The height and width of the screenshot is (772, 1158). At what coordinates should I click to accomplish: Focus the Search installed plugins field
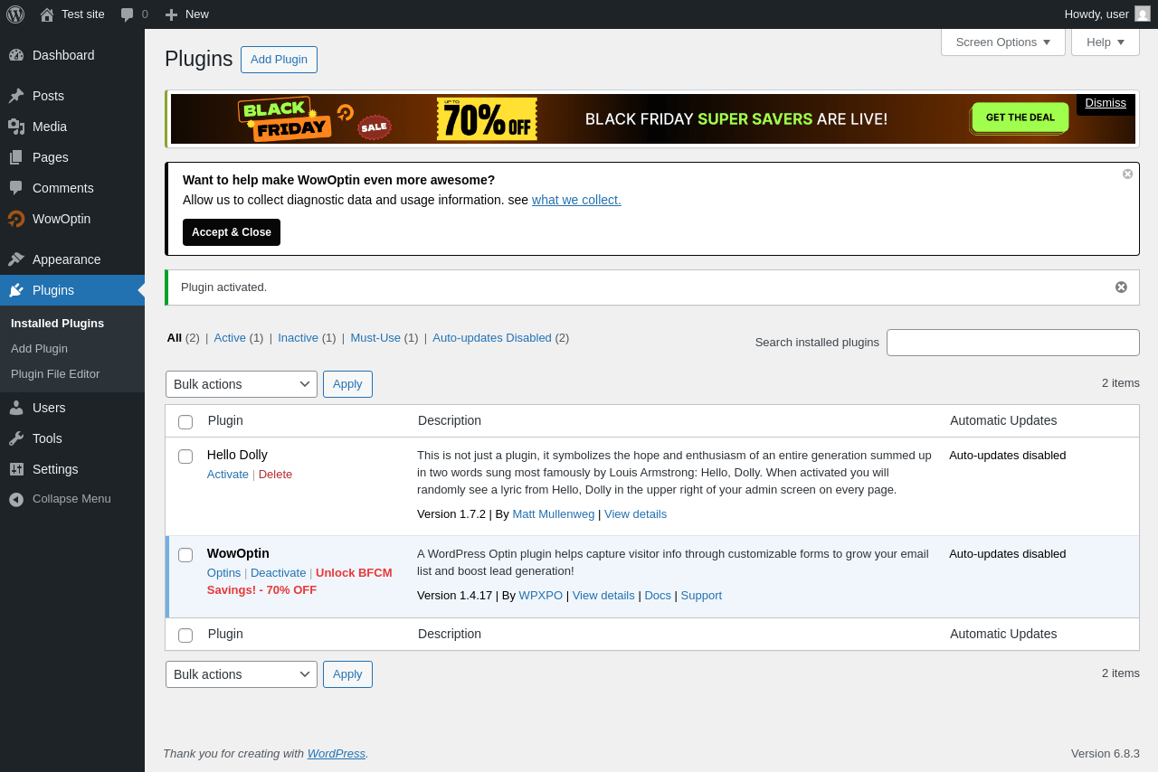tap(1013, 343)
